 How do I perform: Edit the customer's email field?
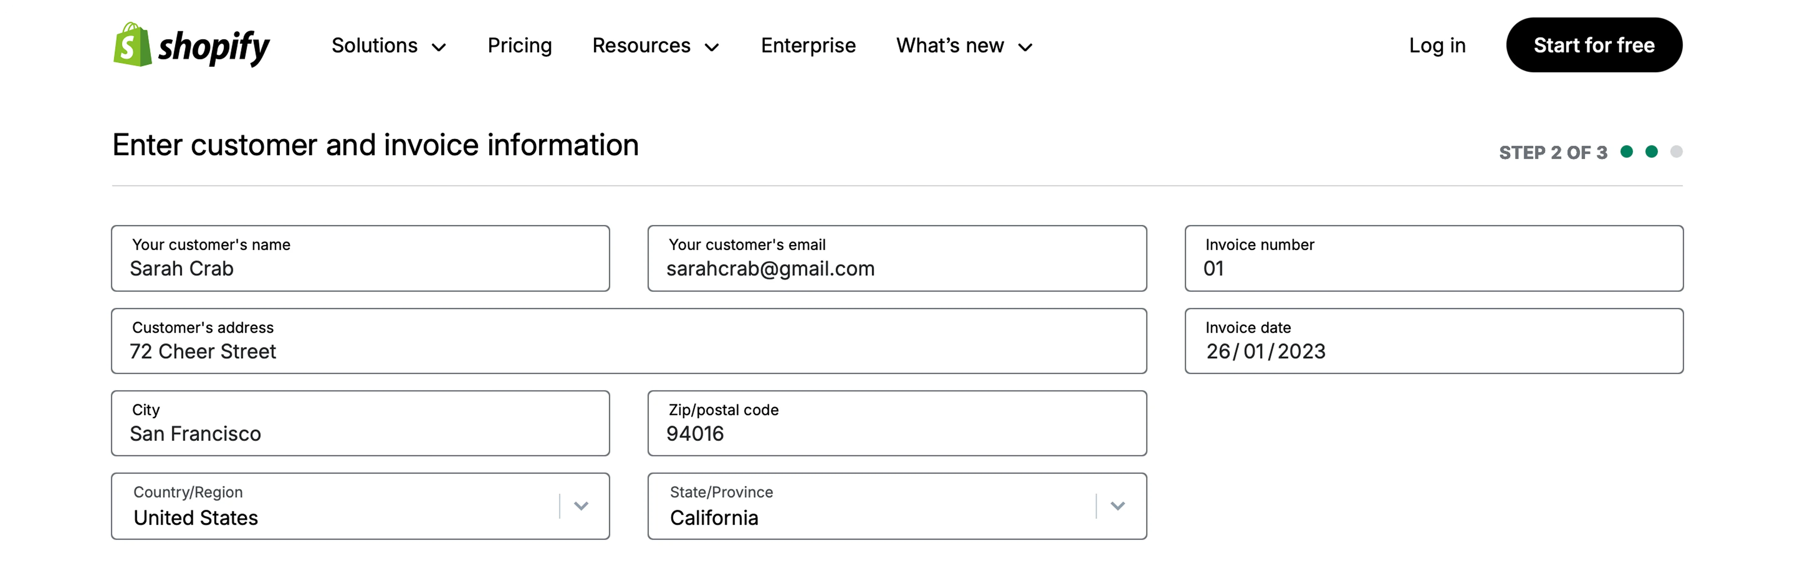point(897,258)
